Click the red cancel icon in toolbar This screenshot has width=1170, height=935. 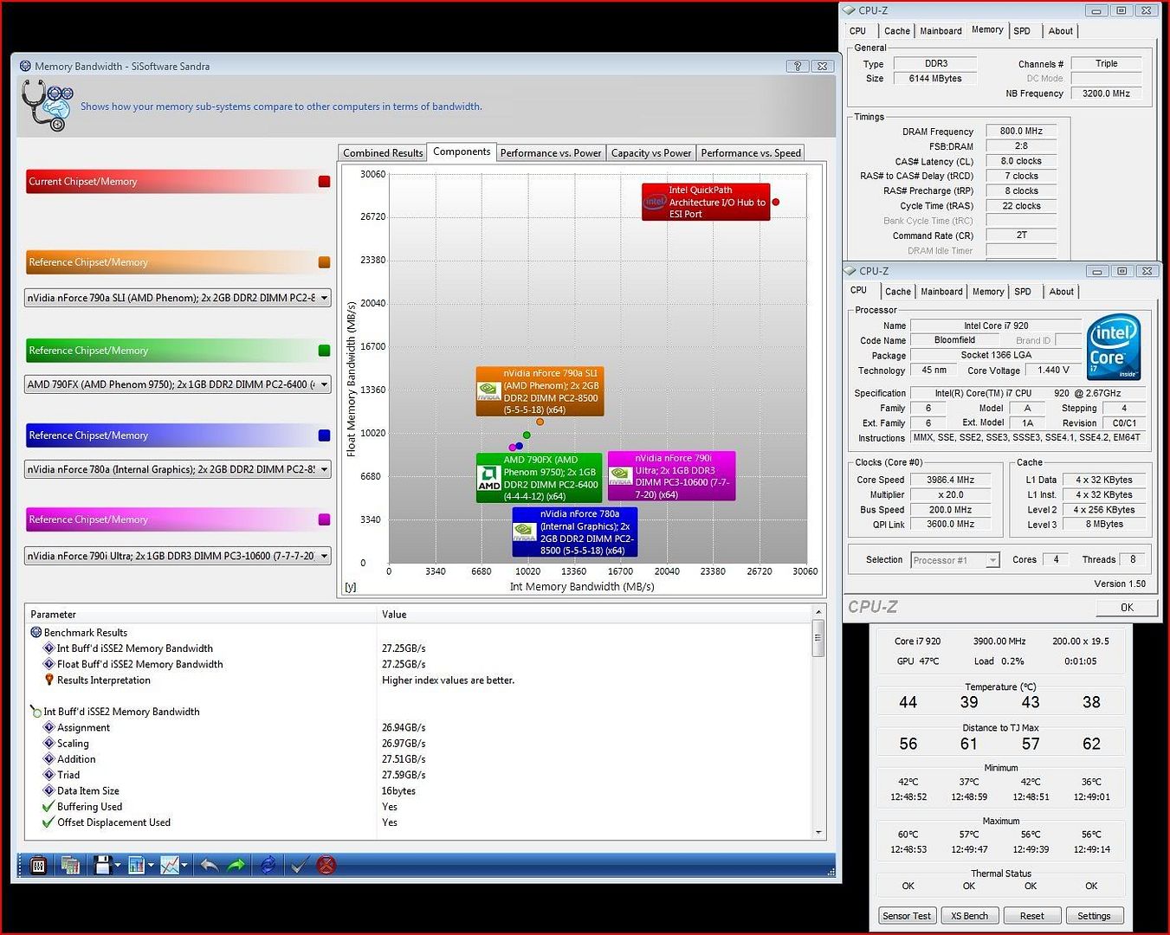click(x=326, y=865)
